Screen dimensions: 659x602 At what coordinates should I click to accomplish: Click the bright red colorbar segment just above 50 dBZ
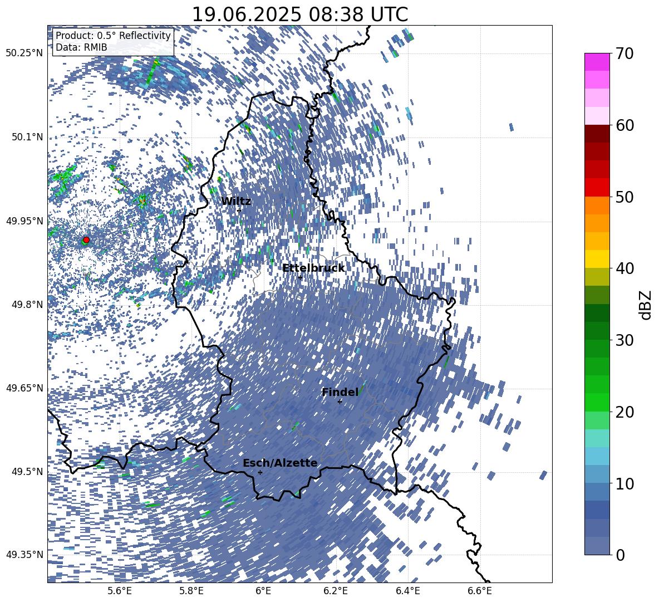click(x=597, y=188)
